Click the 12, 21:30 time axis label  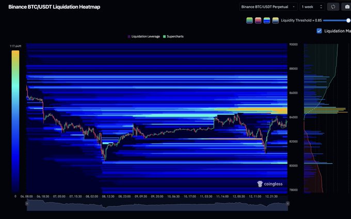pos(272,196)
